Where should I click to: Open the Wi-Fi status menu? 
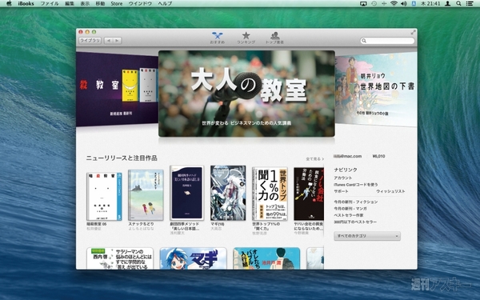tap(394, 3)
